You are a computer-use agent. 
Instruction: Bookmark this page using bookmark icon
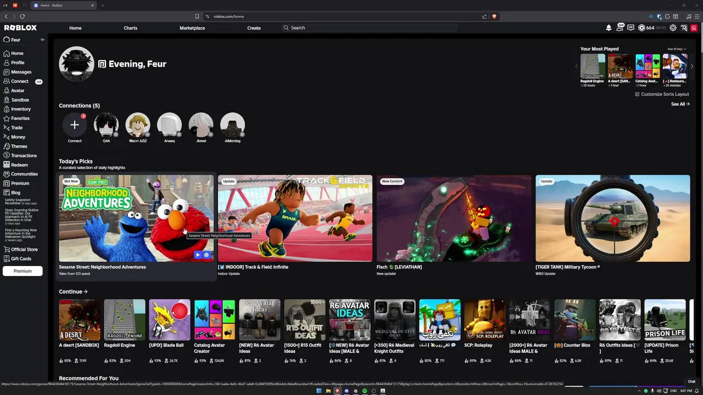pos(197,16)
